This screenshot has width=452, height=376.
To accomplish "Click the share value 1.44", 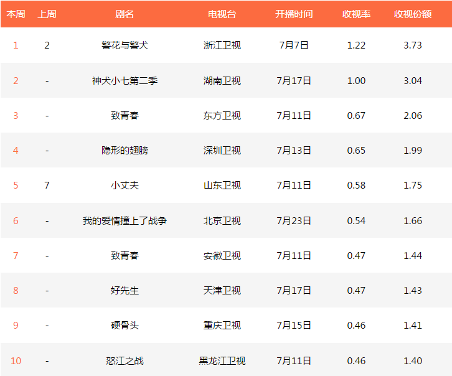I will 413,256.
